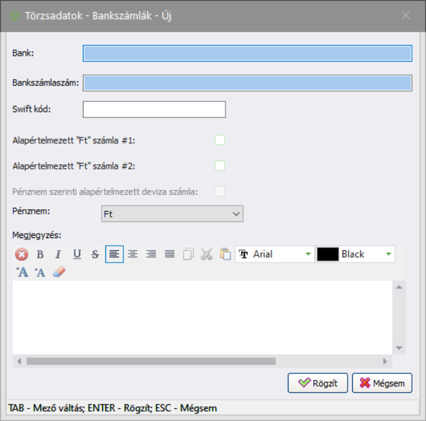This screenshot has width=426, height=421.
Task: Apply strikethrough formatting to the note
Action: click(95, 254)
